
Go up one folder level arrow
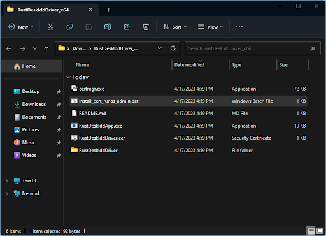click(46, 48)
